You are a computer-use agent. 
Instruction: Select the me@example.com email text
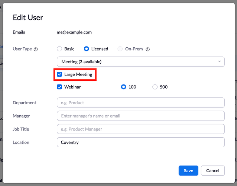click(x=74, y=32)
